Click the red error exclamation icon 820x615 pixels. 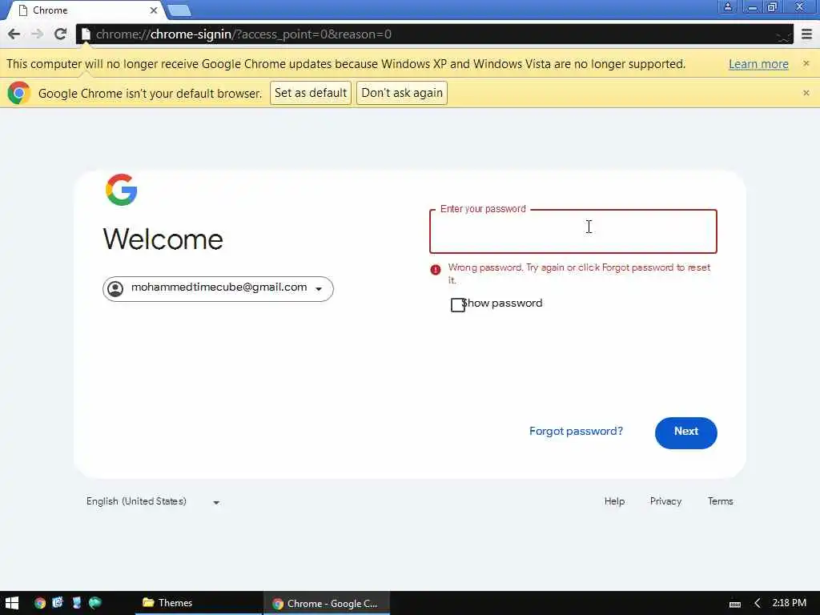point(435,269)
